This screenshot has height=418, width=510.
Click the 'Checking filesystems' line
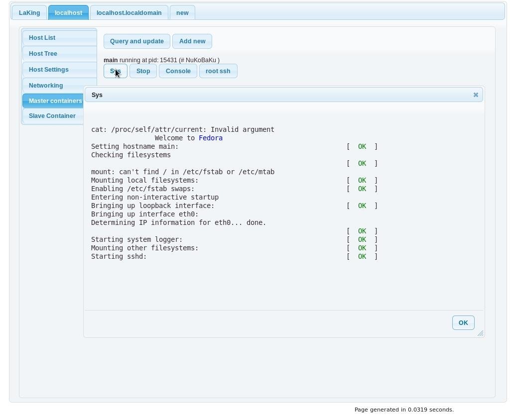(x=131, y=155)
